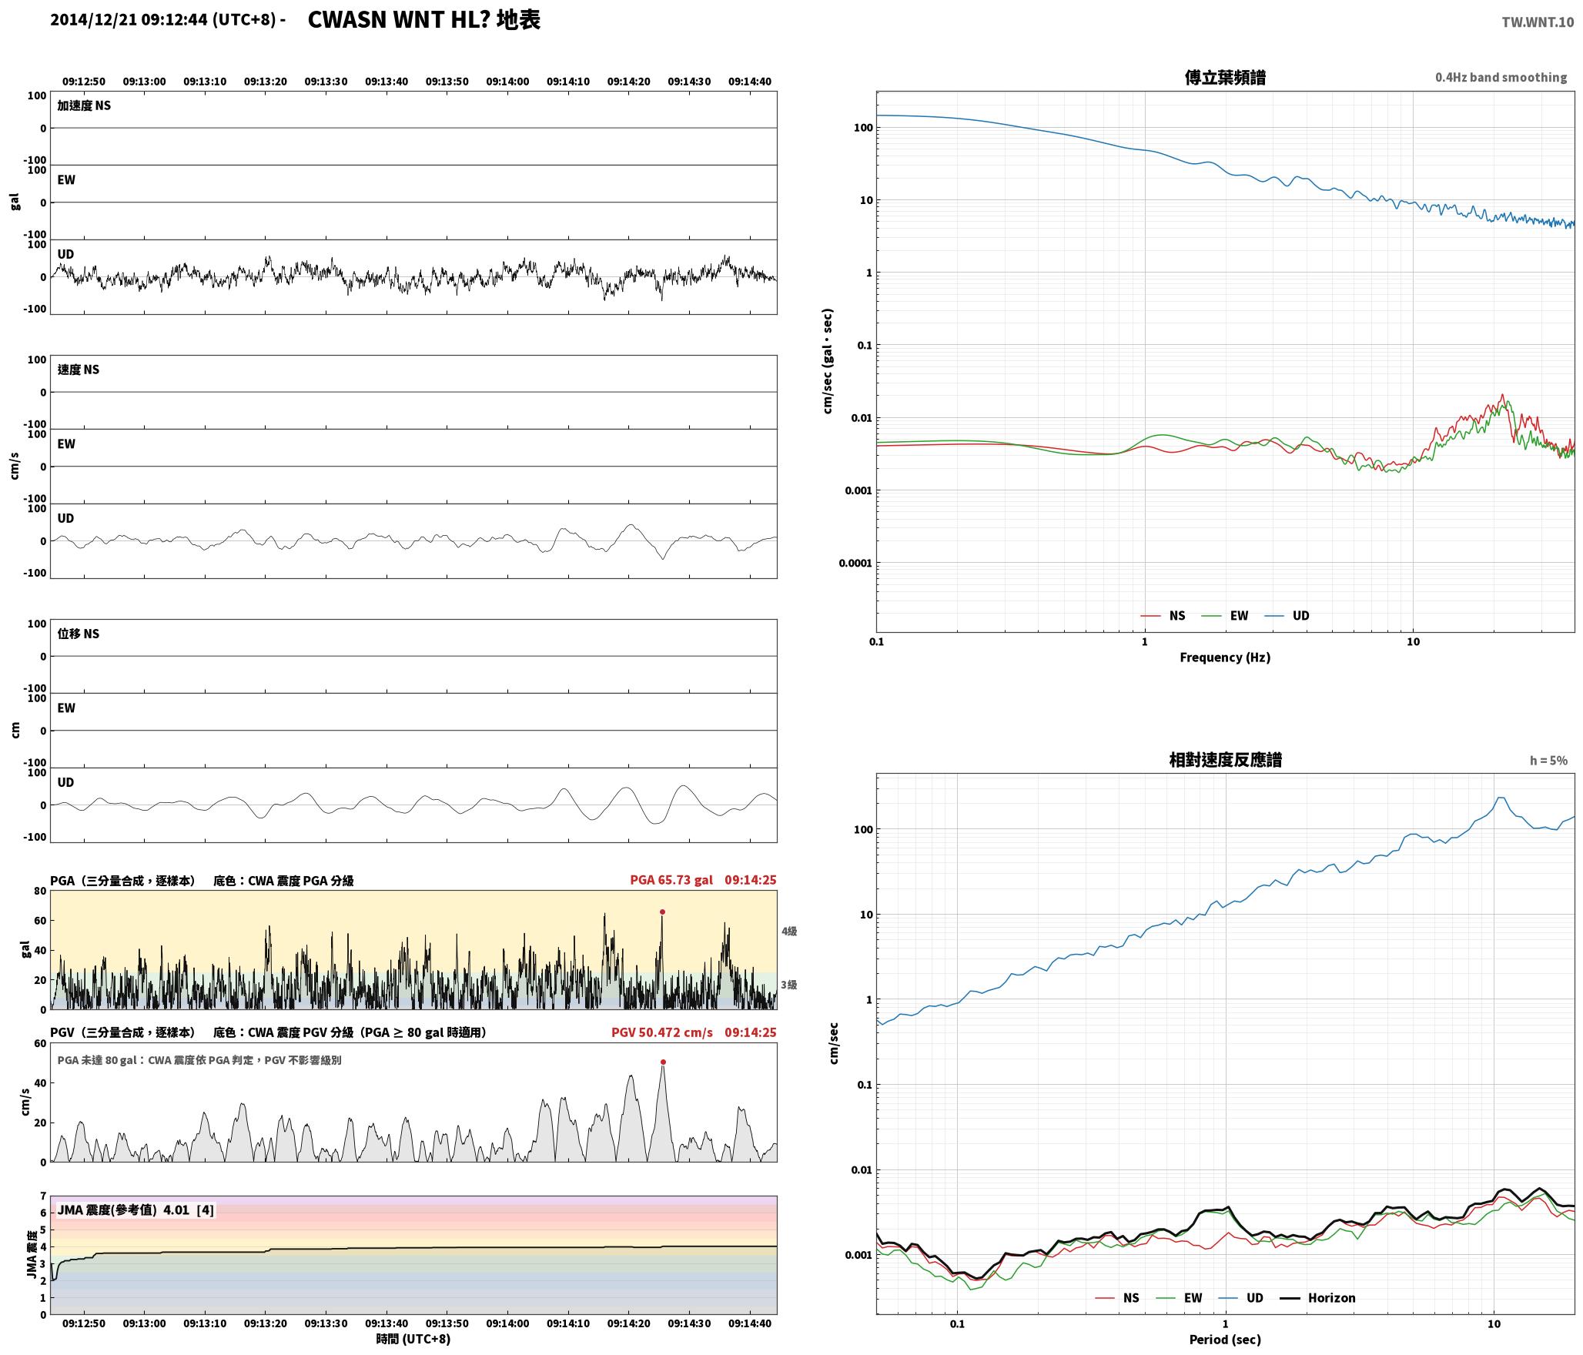Screen dimensions: 1583x1355
Task: Select the NS legend entry in Fourier spectrum
Action: click(x=1163, y=616)
